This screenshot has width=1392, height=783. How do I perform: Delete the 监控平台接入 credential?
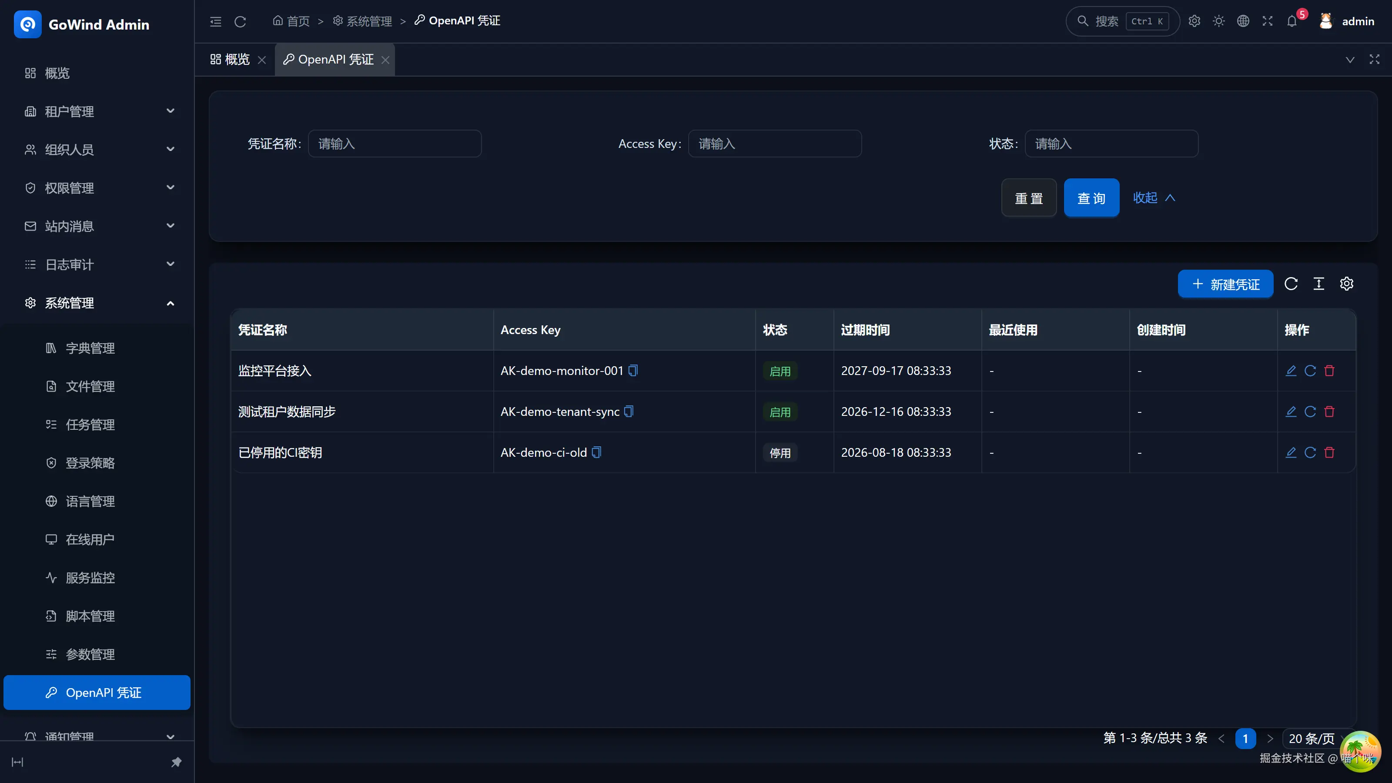point(1329,371)
